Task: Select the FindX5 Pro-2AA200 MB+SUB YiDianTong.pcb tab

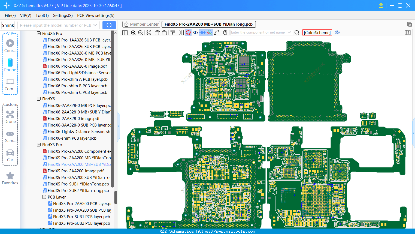Action: pos(209,24)
